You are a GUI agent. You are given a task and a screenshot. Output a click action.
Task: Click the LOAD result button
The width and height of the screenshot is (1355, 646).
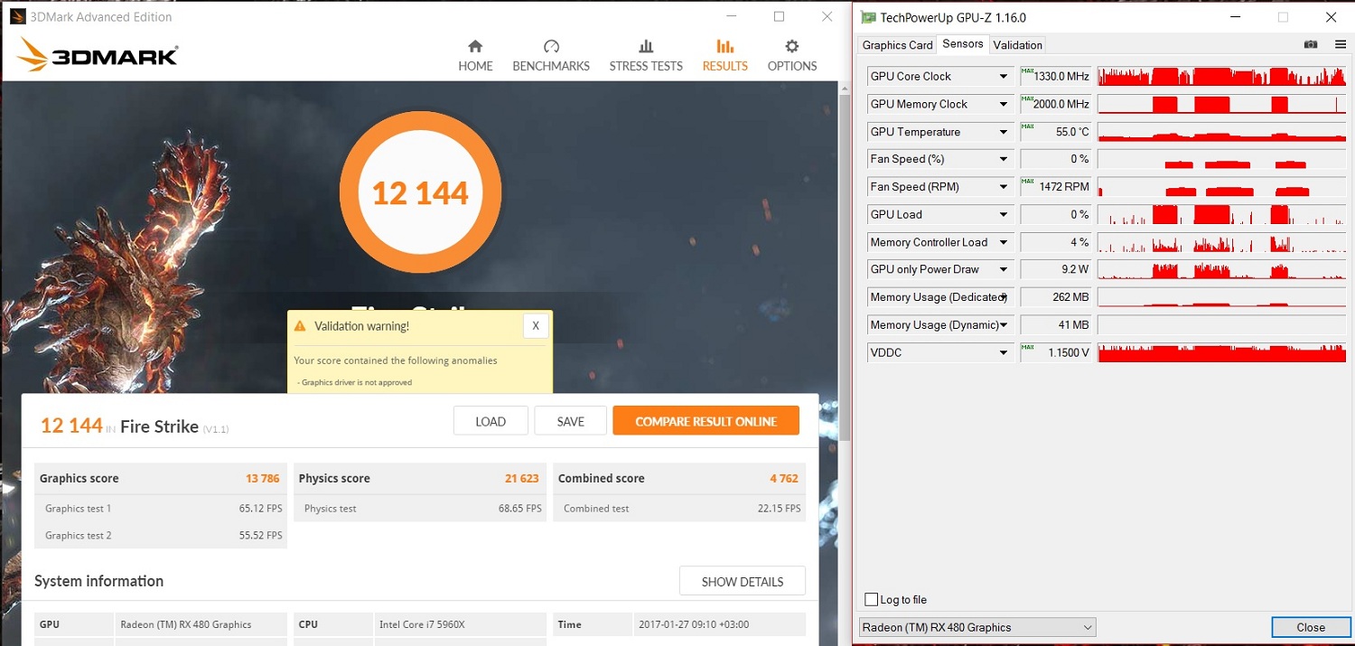pos(491,421)
